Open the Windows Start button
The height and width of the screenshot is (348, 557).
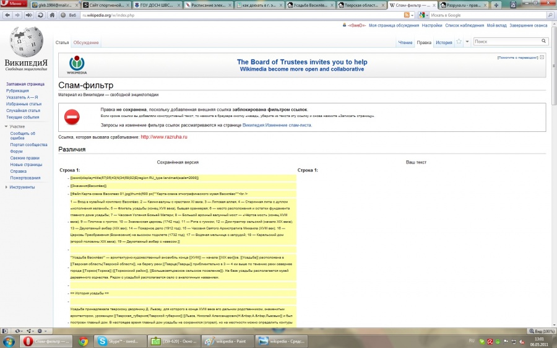(x=8, y=342)
